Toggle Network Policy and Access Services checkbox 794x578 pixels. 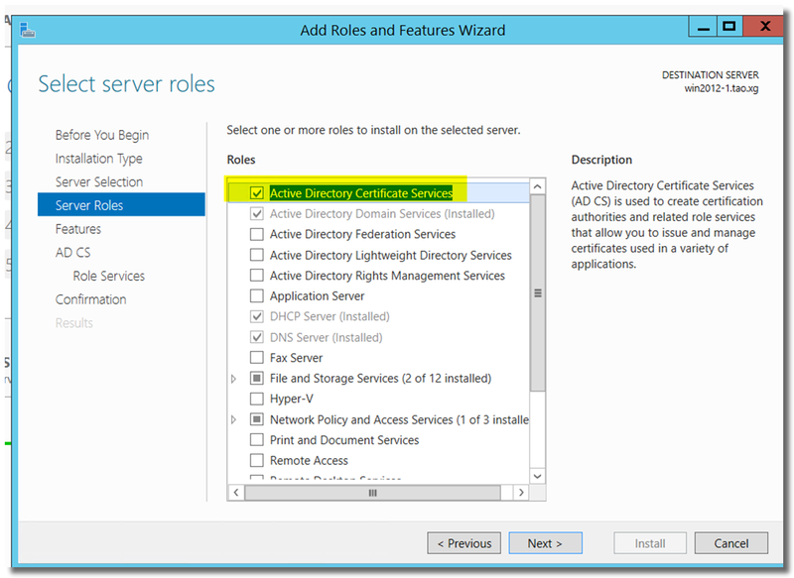tap(257, 419)
